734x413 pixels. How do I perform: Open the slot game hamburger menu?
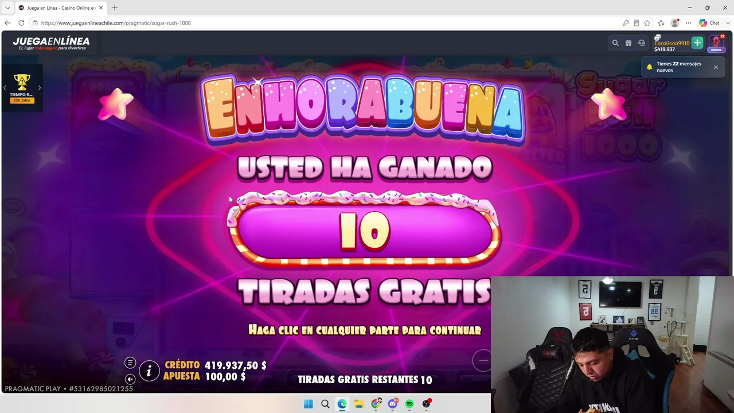point(130,363)
